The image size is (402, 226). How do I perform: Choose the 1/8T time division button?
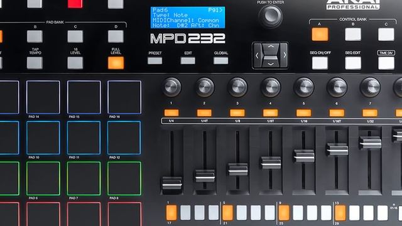pyautogui.click(x=271, y=113)
